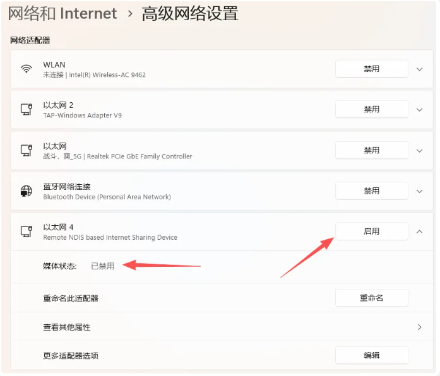
Task: Click the 以太网 4 name text
Action: (58, 227)
